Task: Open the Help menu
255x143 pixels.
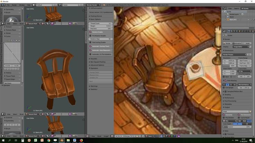Action: click(x=29, y=5)
